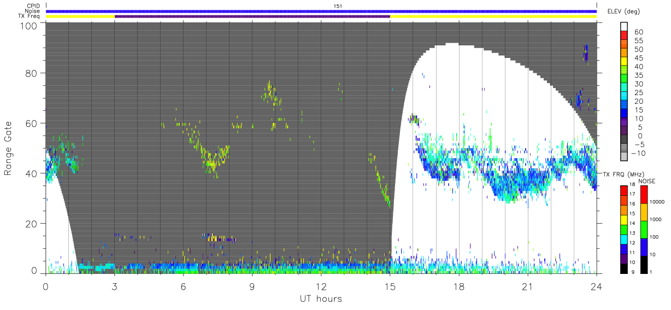Screen dimensions: 671x310
Task: Select dark gray ELEV segment between -5 and 0
Action: [x=624, y=140]
